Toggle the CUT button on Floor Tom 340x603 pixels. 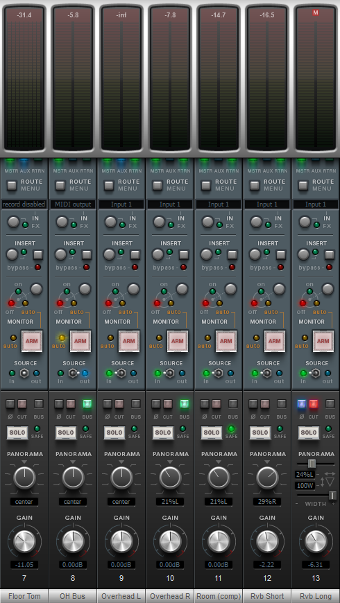click(x=22, y=404)
